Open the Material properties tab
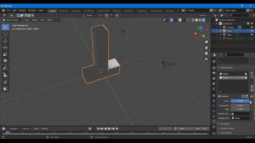The image size is (255, 143). [214, 127]
